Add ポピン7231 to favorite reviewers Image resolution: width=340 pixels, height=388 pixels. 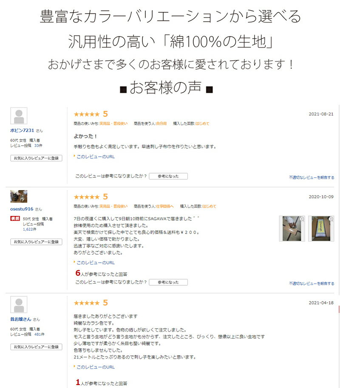pyautogui.click(x=36, y=158)
